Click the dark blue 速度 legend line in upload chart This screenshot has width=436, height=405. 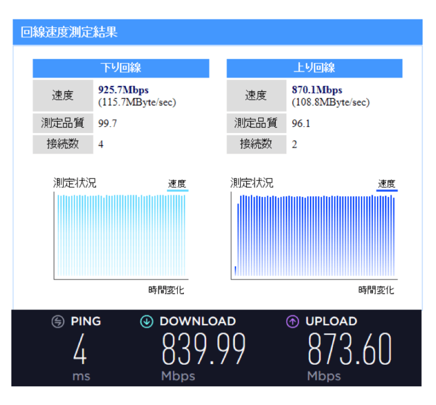(x=387, y=191)
